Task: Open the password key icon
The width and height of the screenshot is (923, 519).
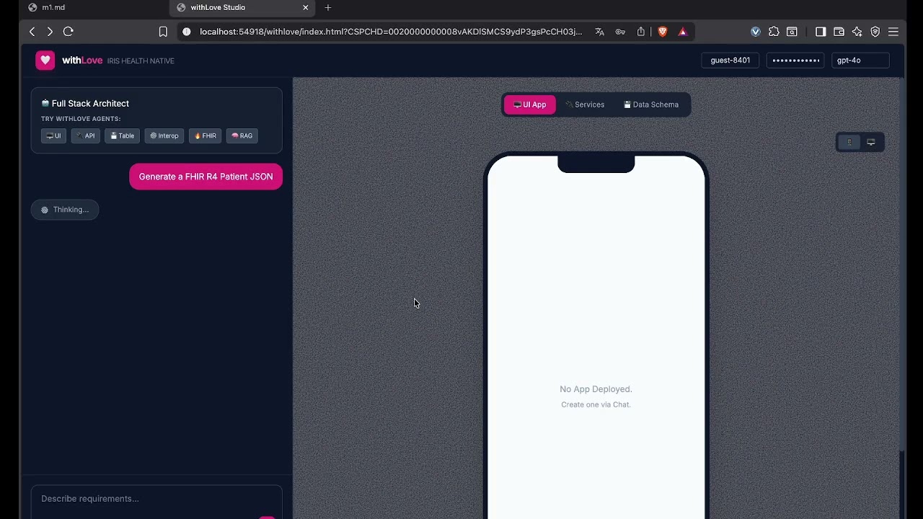Action: point(620,32)
